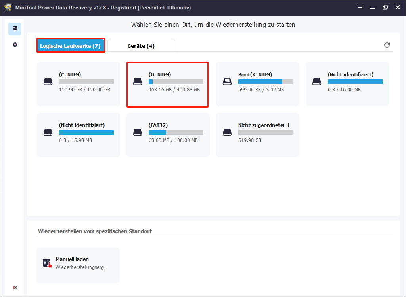Screen dimensions: 406x297
Task: Click the drive icon of the FAT32 partition
Action: (x=138, y=132)
